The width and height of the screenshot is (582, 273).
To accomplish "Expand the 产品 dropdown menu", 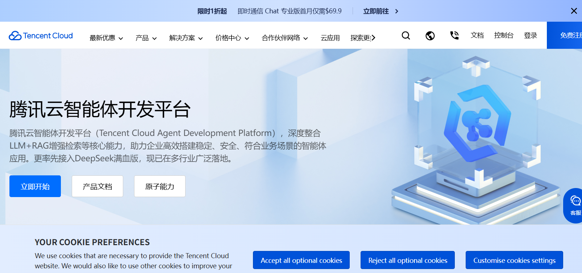I will pos(146,38).
